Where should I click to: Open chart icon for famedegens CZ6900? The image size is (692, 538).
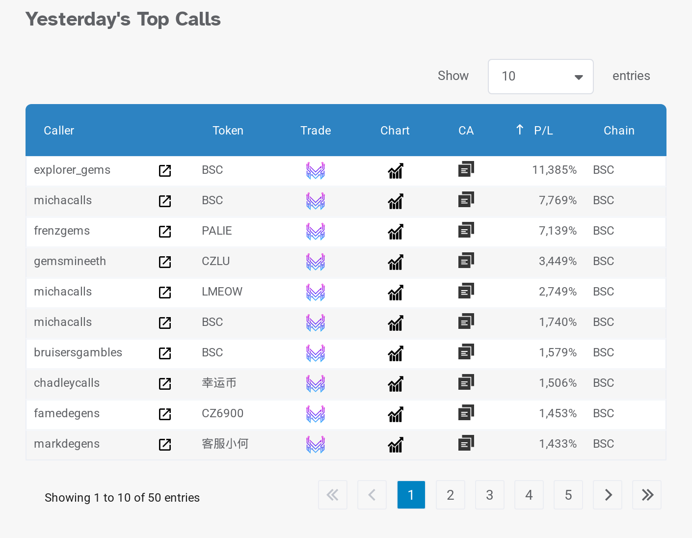coord(395,414)
